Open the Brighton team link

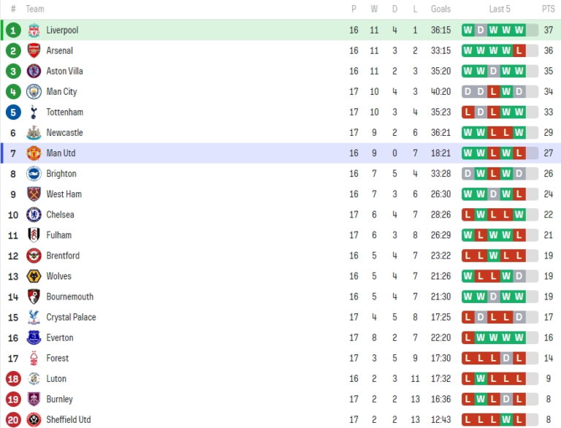(61, 174)
